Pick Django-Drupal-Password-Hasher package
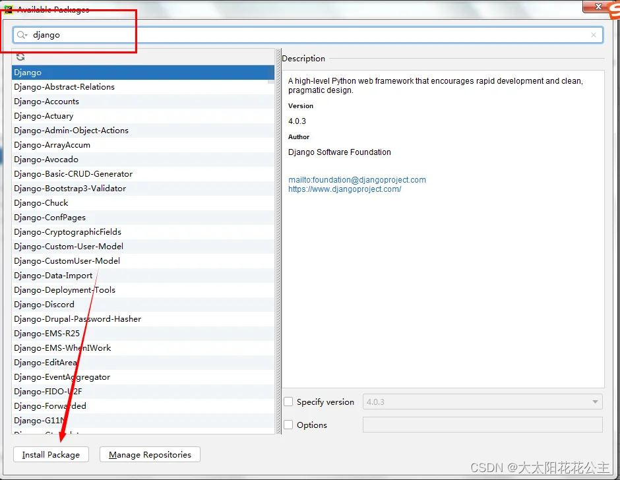 click(x=77, y=319)
